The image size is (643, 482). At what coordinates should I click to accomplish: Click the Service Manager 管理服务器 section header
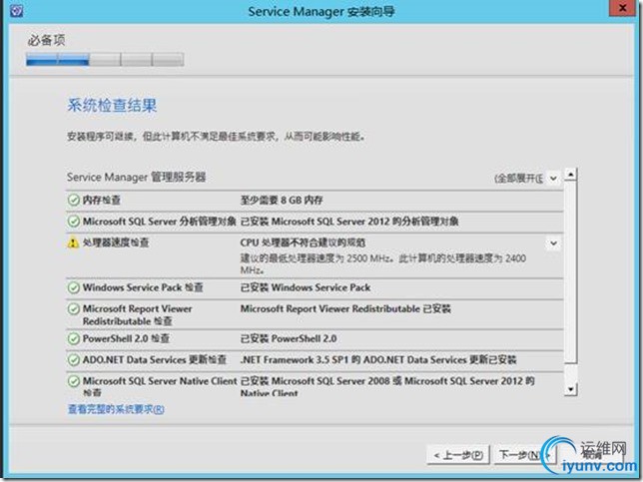tap(136, 178)
